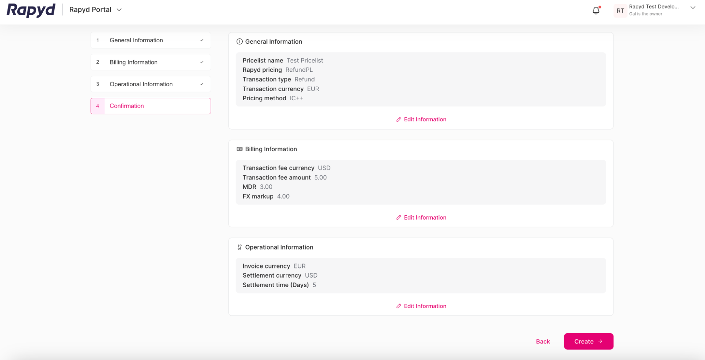The width and height of the screenshot is (705, 360).
Task: Click the checkmark on Billing Information step
Action: click(x=202, y=62)
